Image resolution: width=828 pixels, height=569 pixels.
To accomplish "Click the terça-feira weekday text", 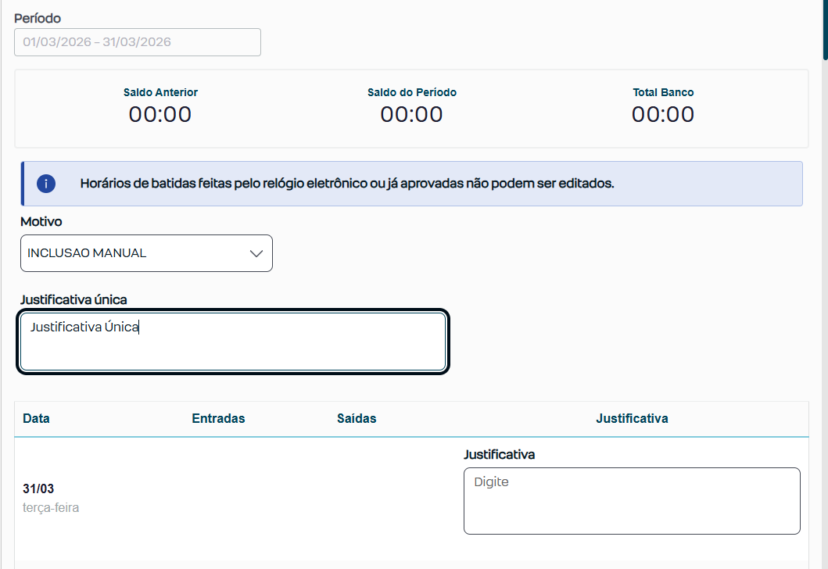I will [x=51, y=508].
